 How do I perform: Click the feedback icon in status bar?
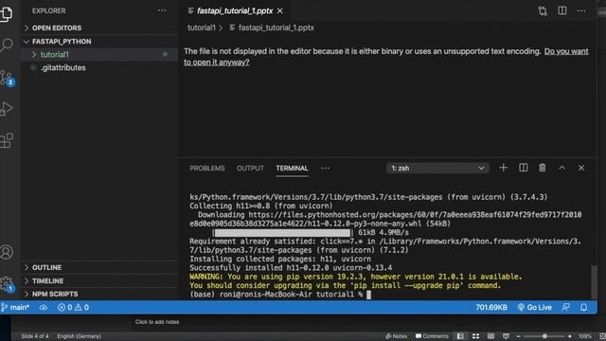point(565,307)
